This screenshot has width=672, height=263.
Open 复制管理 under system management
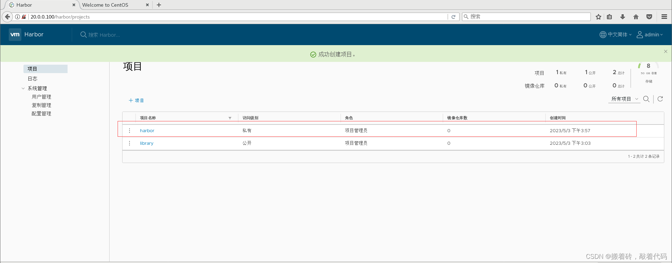[x=41, y=105]
